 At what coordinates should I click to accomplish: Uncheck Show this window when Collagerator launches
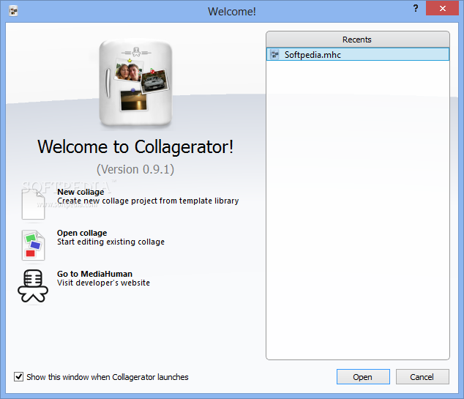[18, 377]
